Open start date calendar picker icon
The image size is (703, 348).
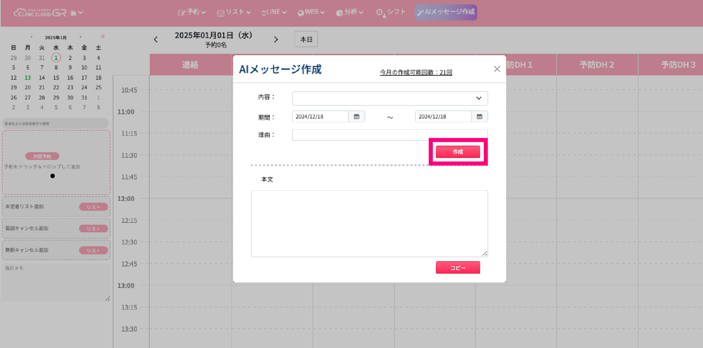click(x=356, y=117)
